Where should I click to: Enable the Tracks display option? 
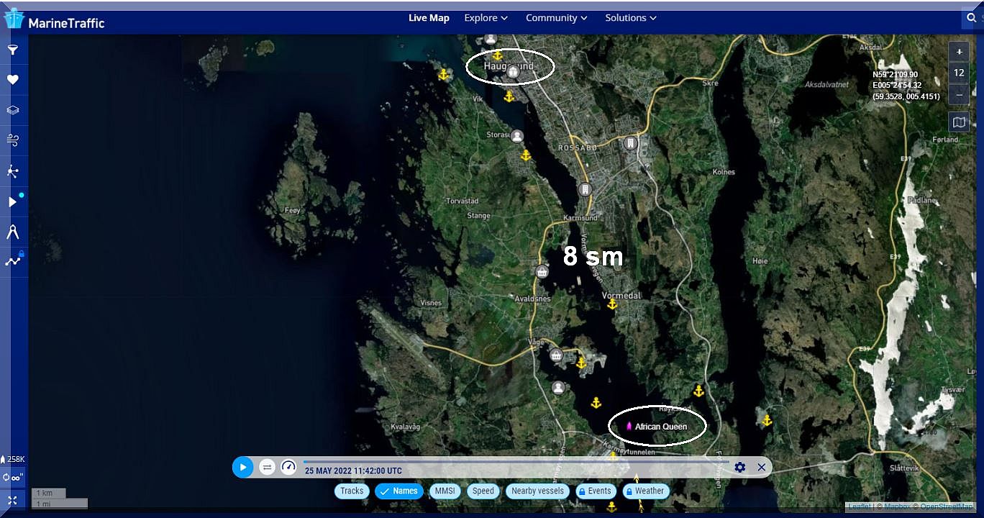click(352, 491)
